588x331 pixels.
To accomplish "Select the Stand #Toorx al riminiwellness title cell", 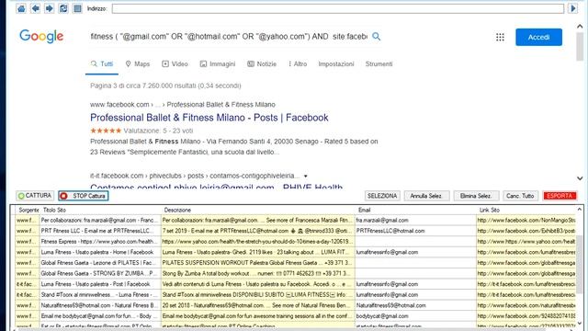I will coord(100,295).
